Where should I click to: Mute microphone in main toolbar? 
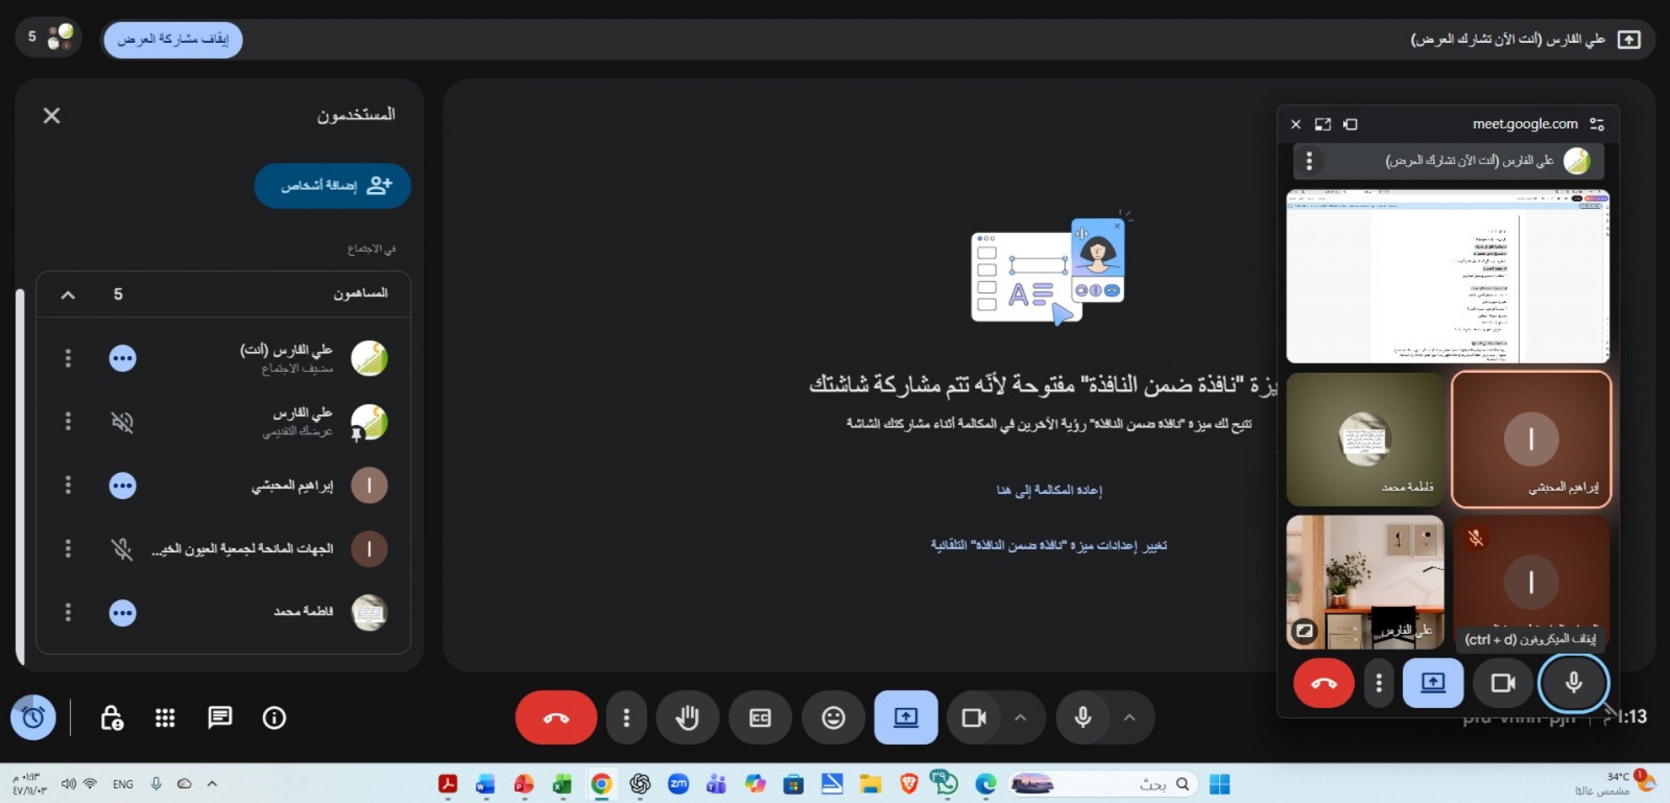pos(1083,718)
